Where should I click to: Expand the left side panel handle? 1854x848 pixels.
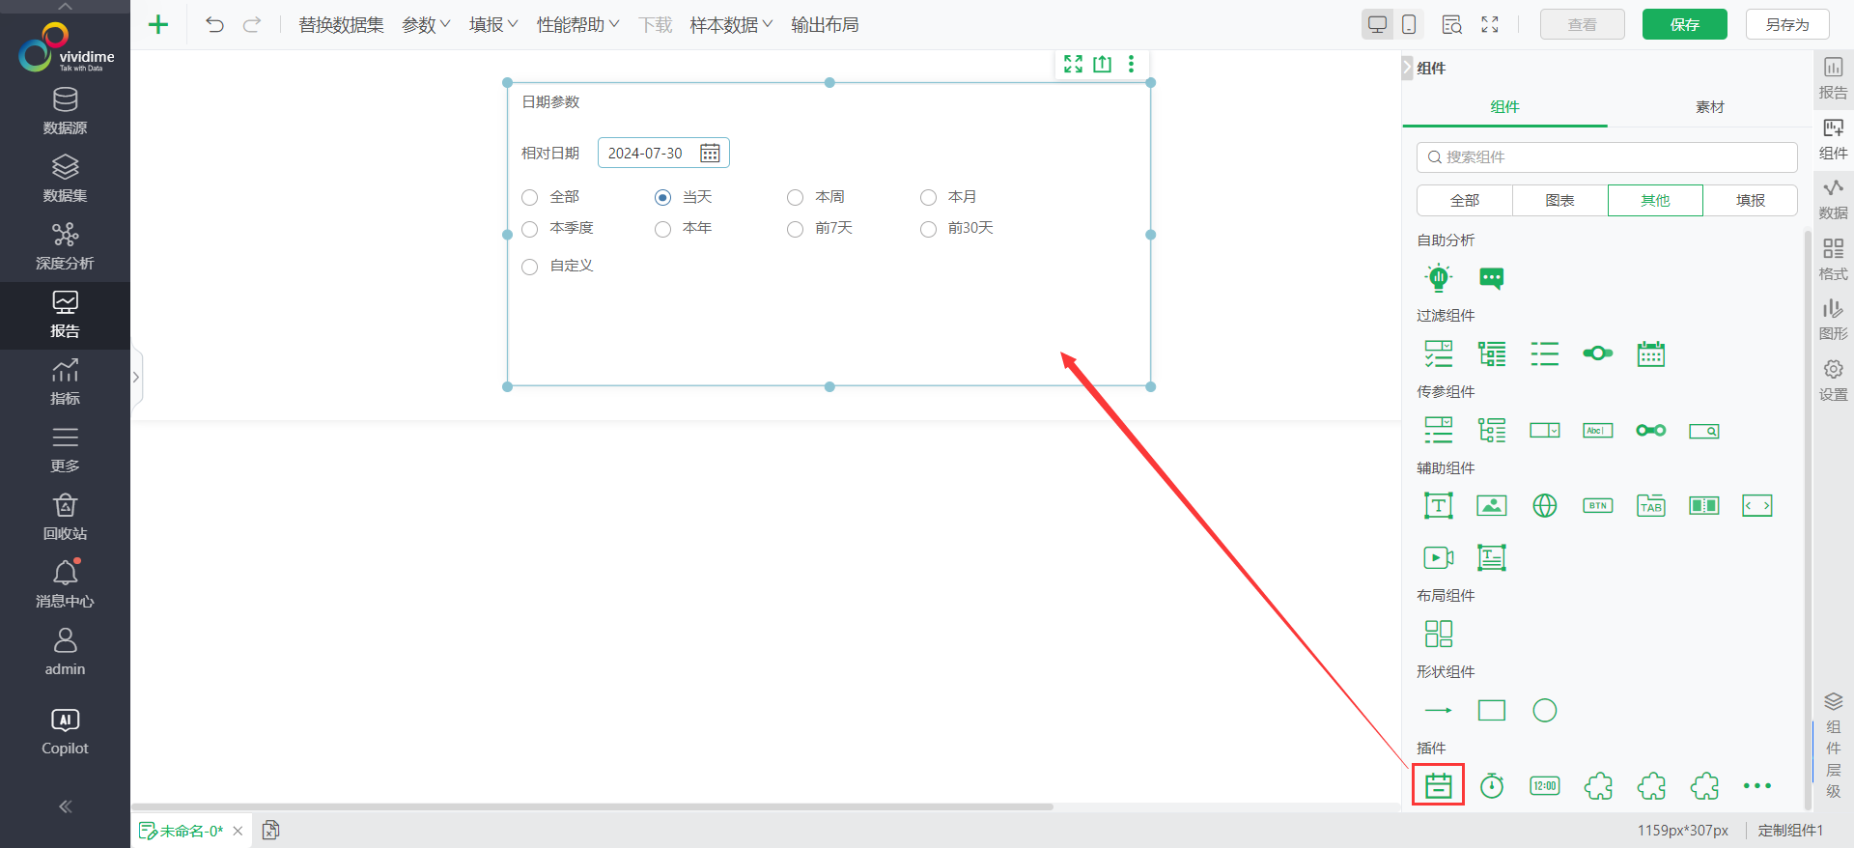136,378
